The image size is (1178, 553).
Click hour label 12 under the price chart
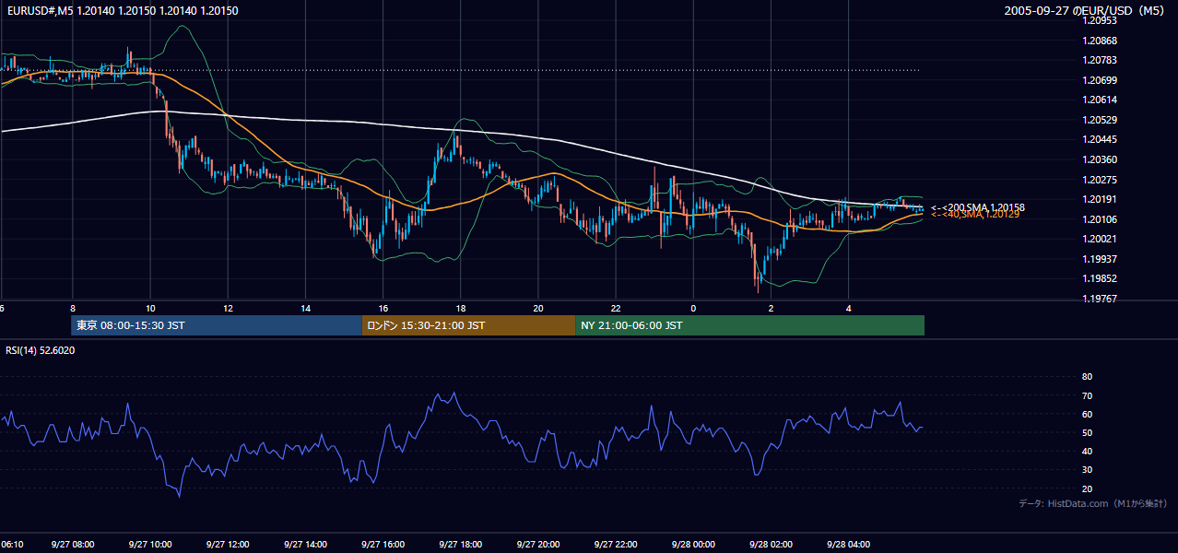coord(228,309)
